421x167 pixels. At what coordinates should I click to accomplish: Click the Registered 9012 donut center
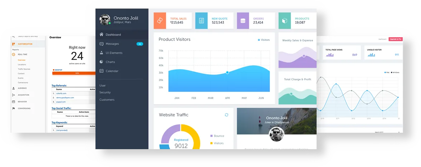pos(181,143)
